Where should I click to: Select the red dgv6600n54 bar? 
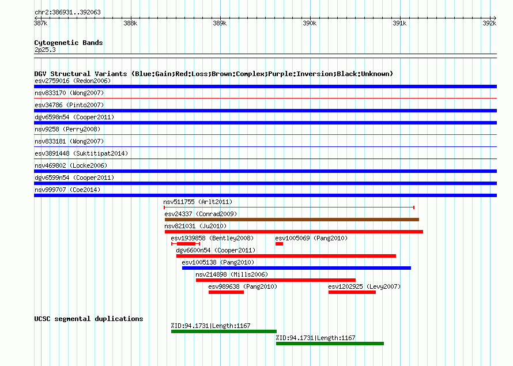click(286, 256)
